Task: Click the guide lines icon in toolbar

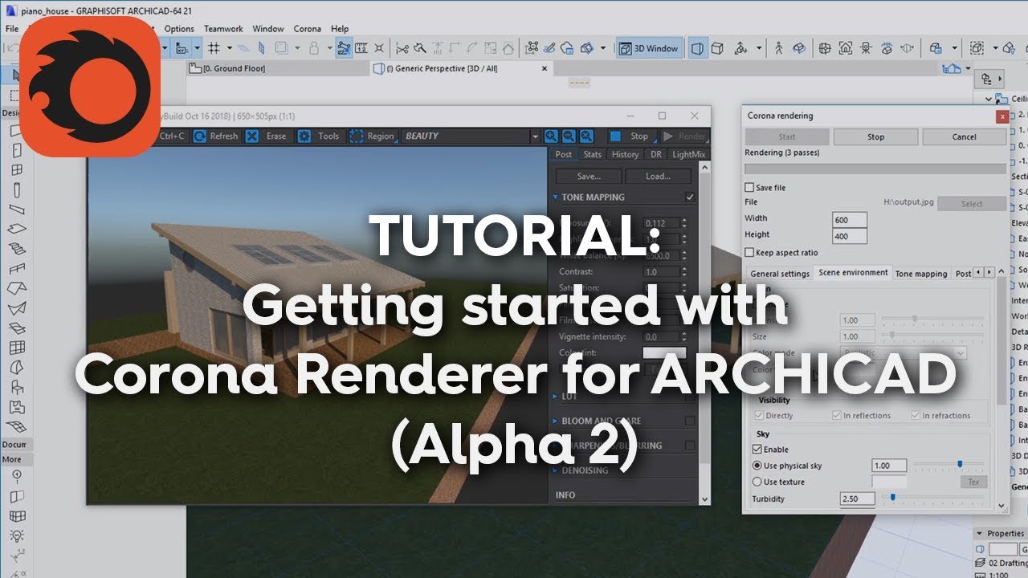Action: pos(344,48)
